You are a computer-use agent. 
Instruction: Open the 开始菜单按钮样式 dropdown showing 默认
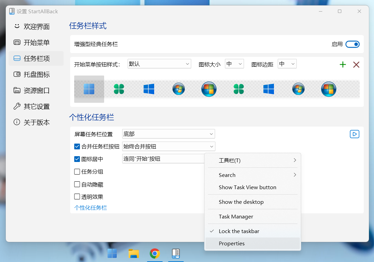tap(159, 64)
